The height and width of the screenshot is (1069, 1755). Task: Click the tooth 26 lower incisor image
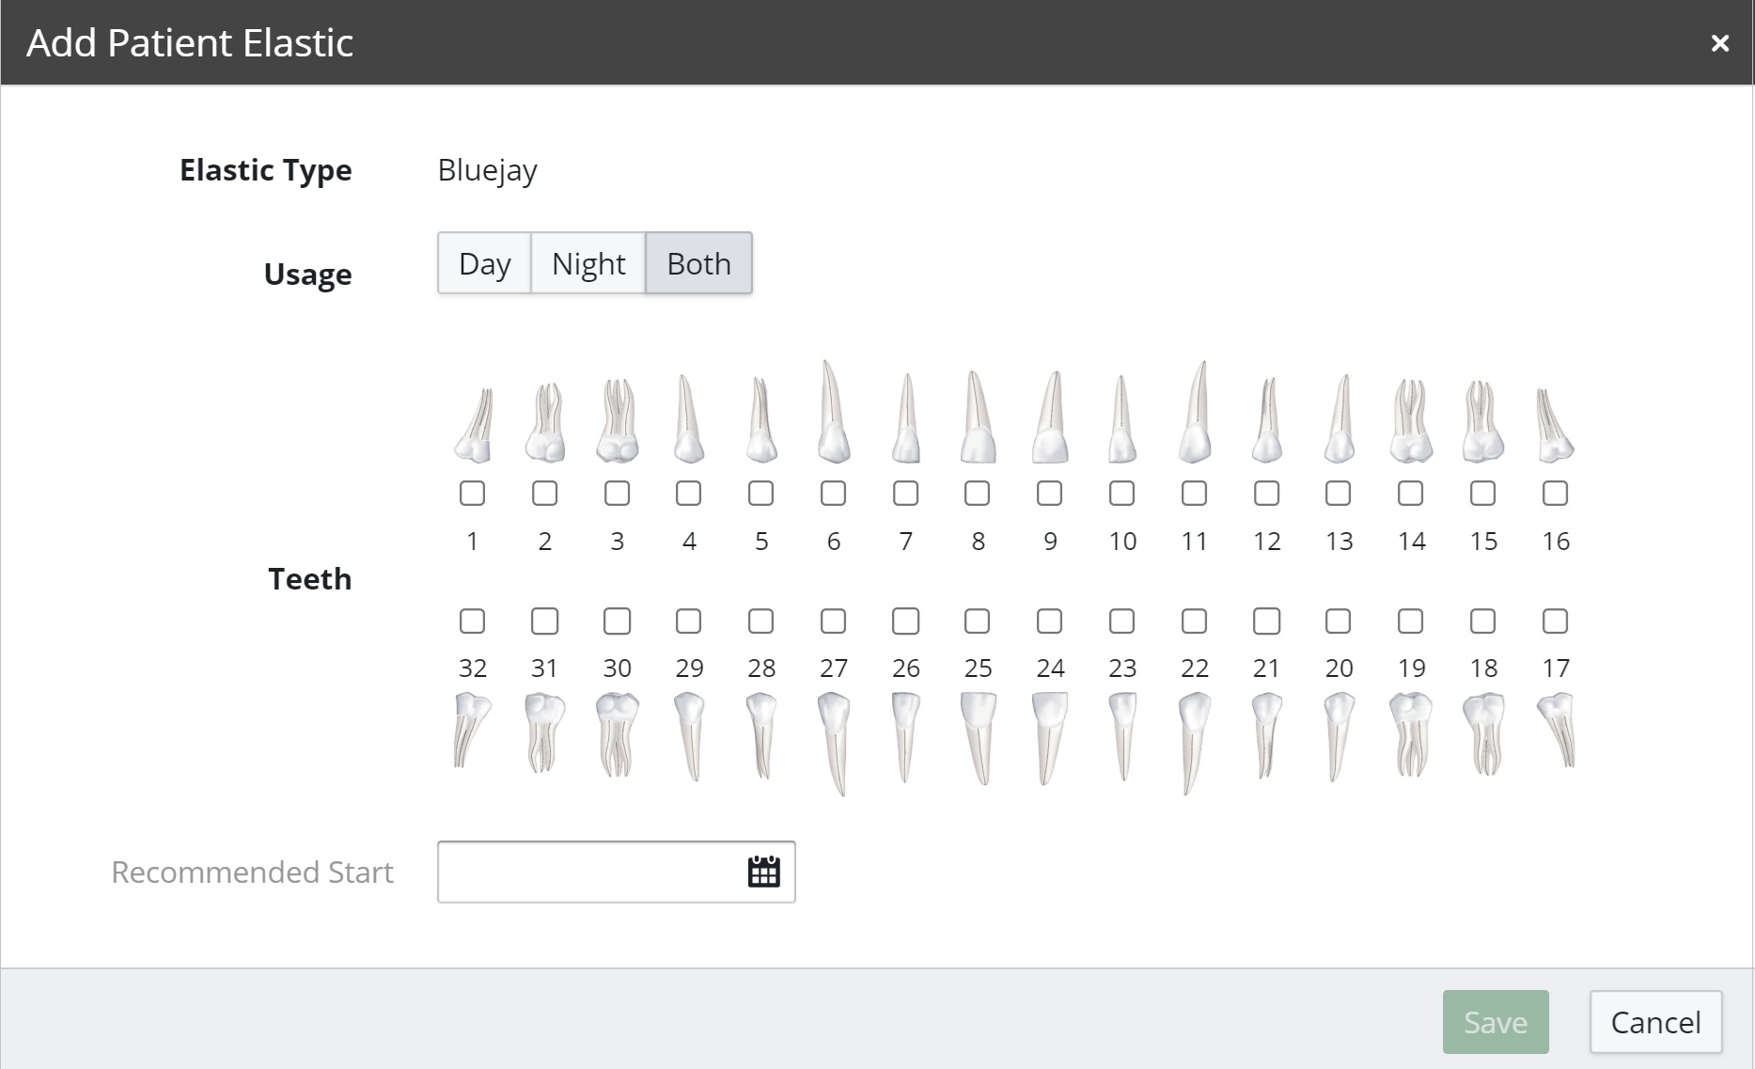pos(905,738)
